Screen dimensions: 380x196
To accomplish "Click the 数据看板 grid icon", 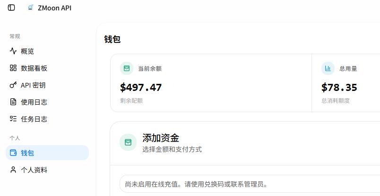I will point(13,68).
